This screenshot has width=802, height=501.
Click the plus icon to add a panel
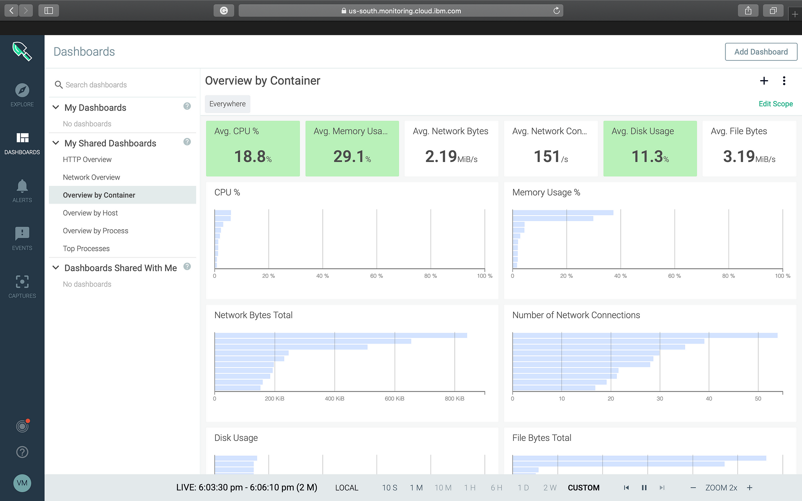point(764,81)
